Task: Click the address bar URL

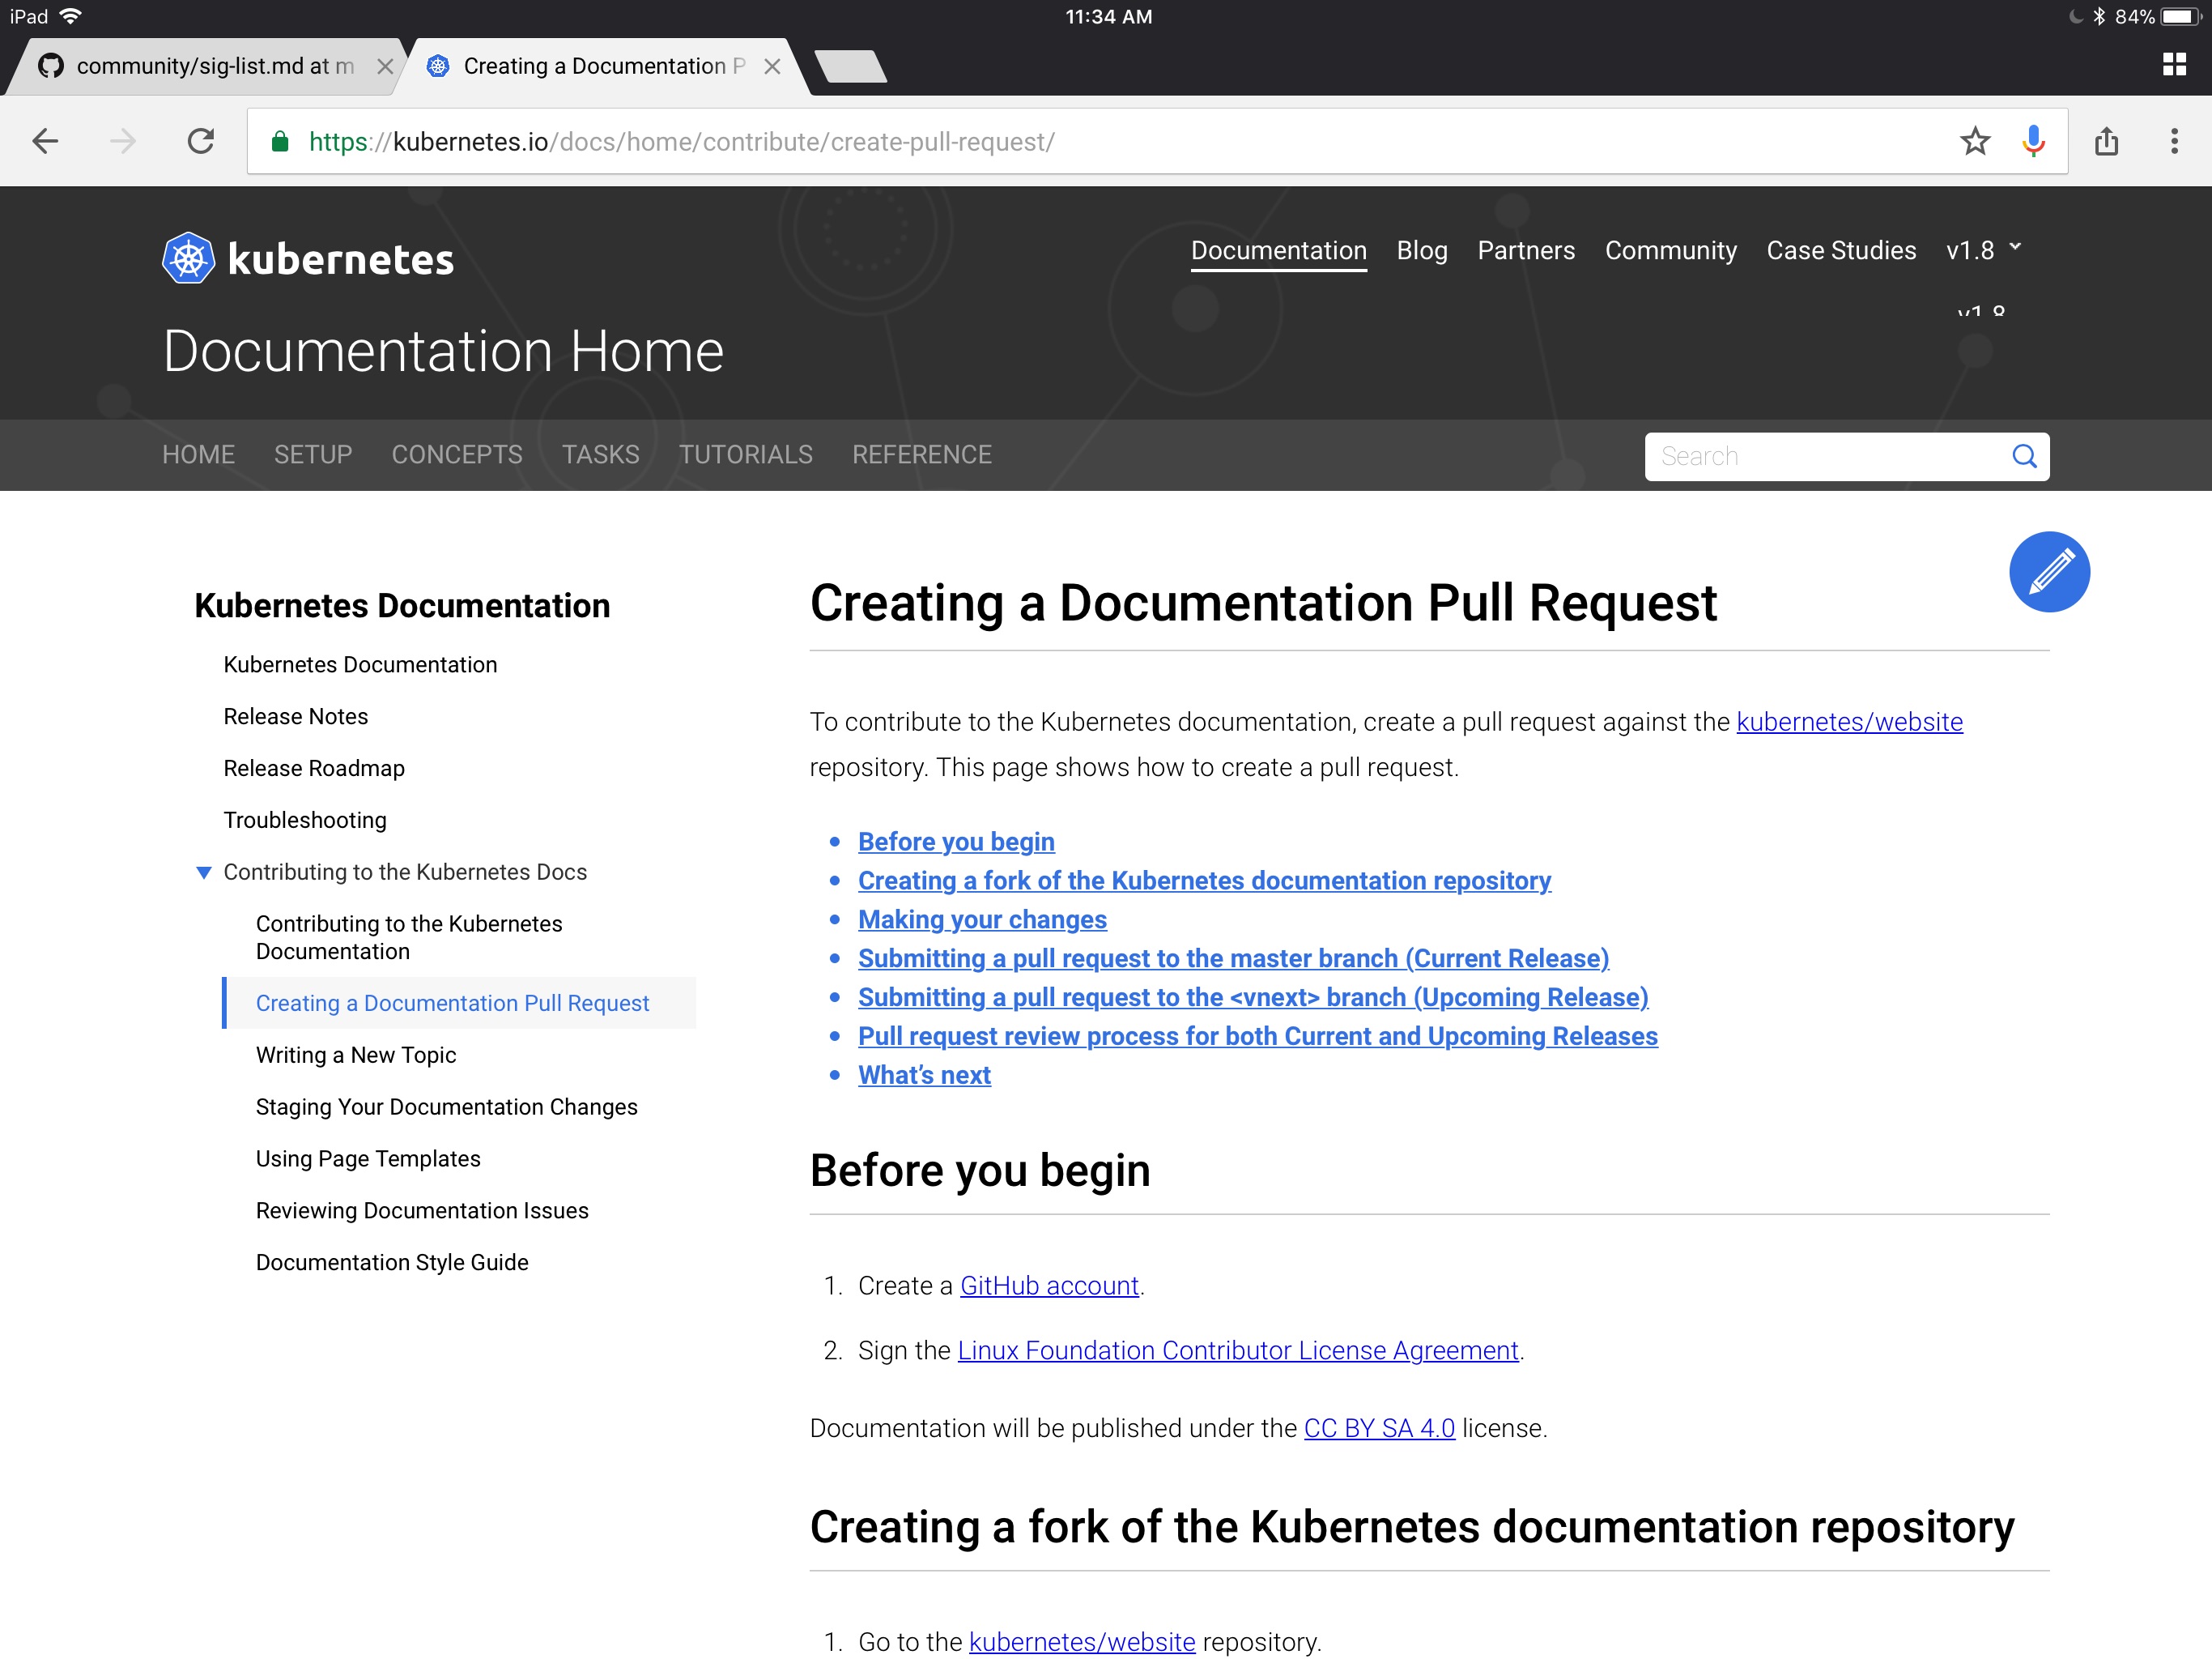Action: point(681,142)
